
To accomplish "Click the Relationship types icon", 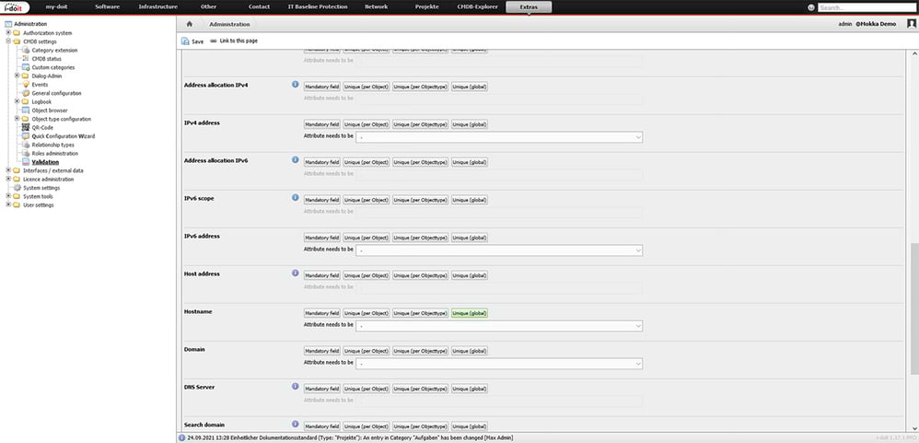I will (x=26, y=145).
